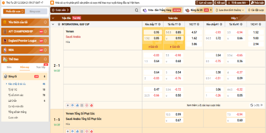Open statistics bar chart icon for Yemen match
Viewport: 266px width, 133px height.
(x=77, y=105)
